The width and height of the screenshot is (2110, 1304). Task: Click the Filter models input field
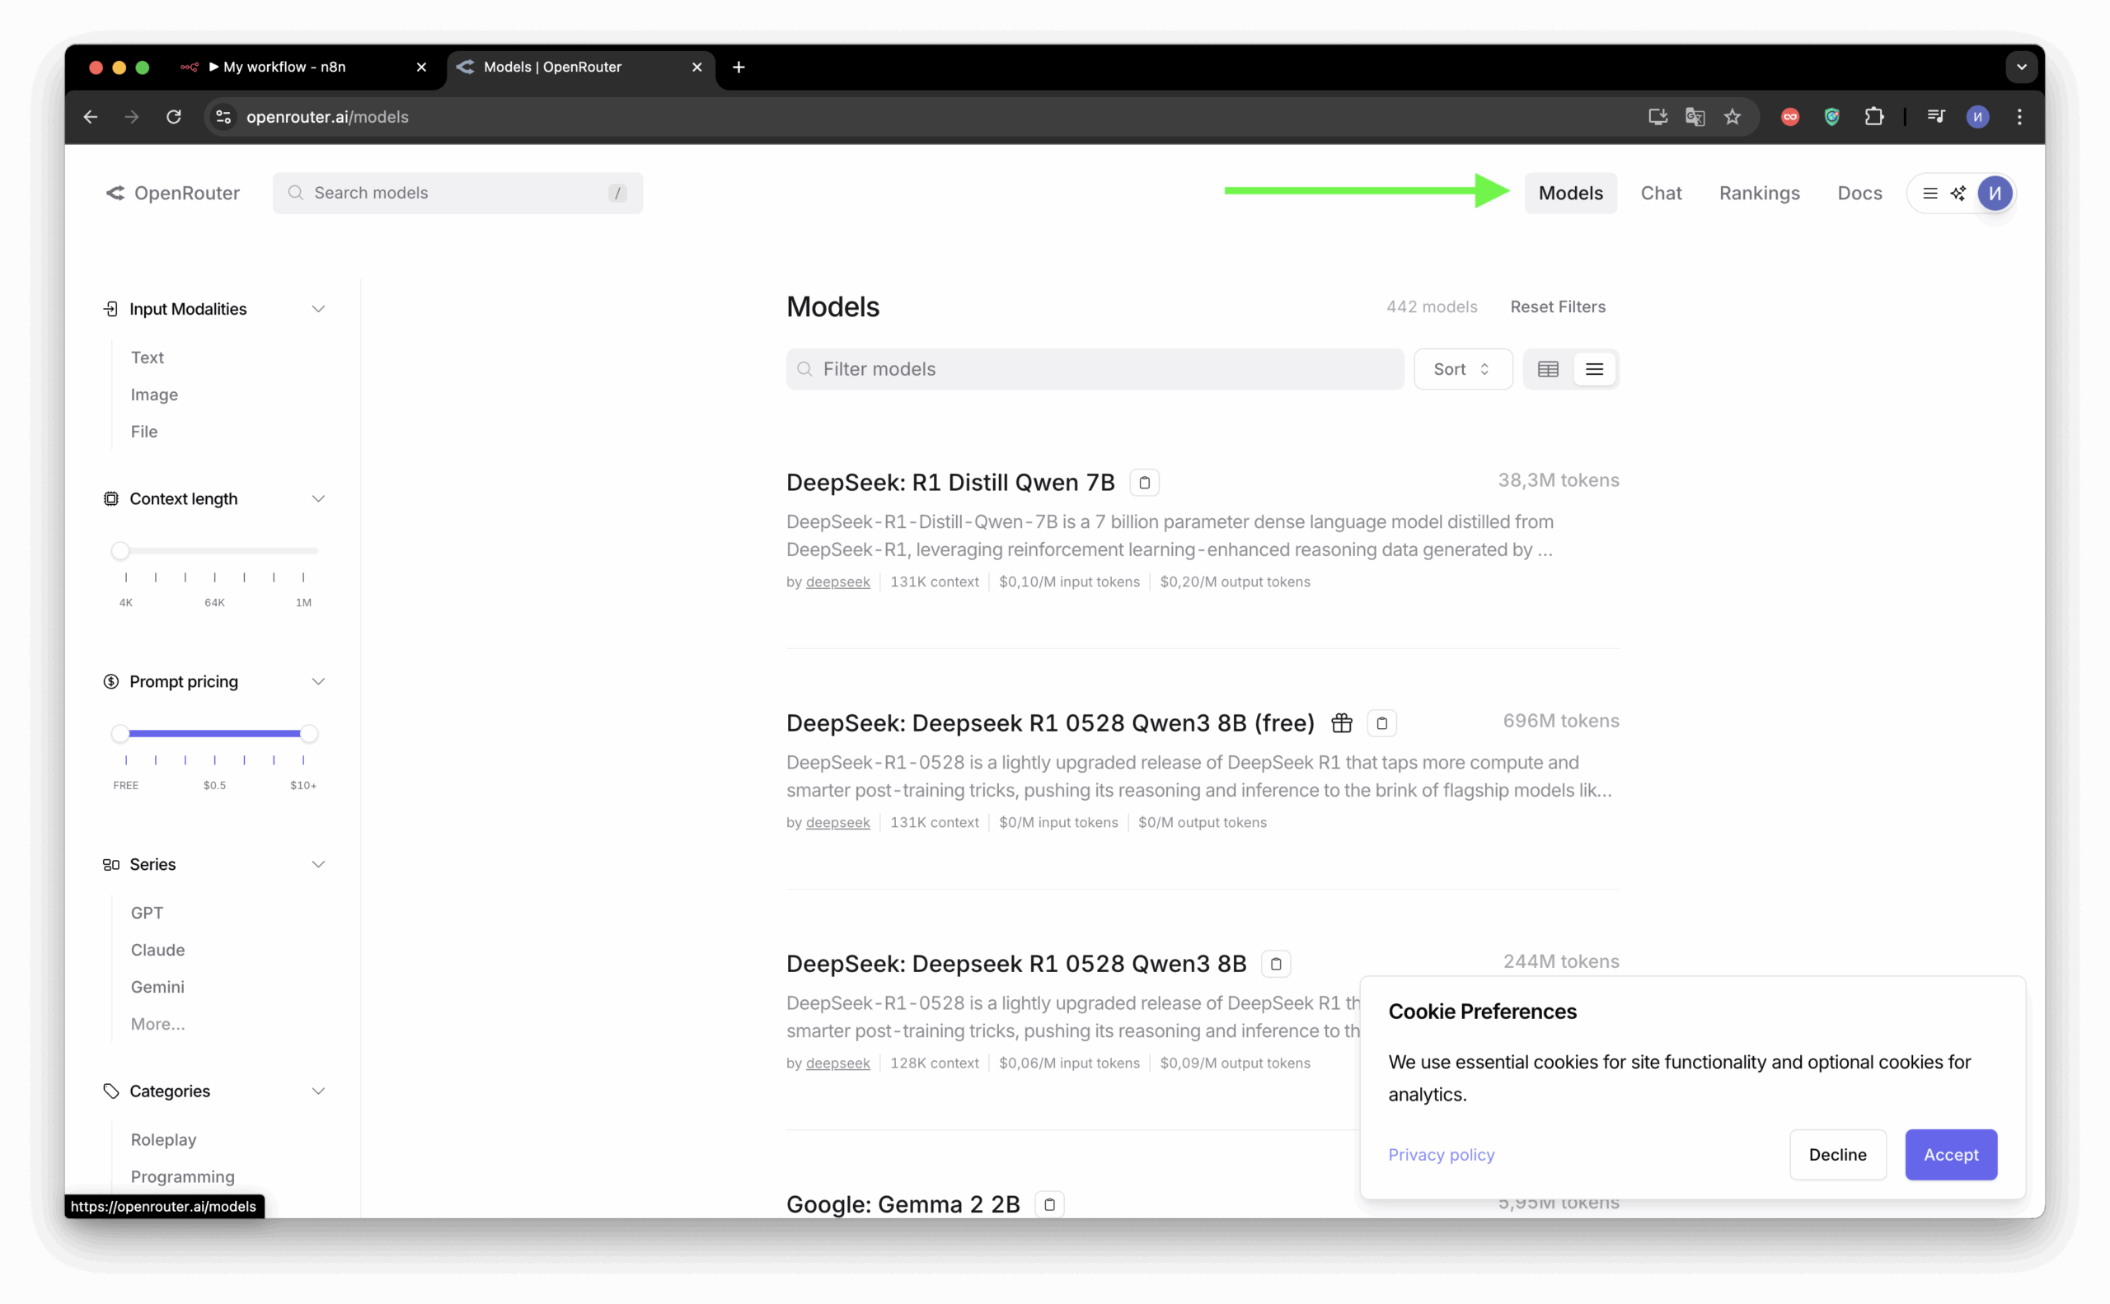1095,369
